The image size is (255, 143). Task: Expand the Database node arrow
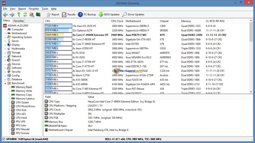click(x=5, y=80)
